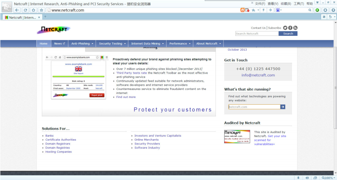The width and height of the screenshot is (337, 180).
Task: Expand the Anti-Phishing navigation dropdown
Action: pyautogui.click(x=82, y=44)
